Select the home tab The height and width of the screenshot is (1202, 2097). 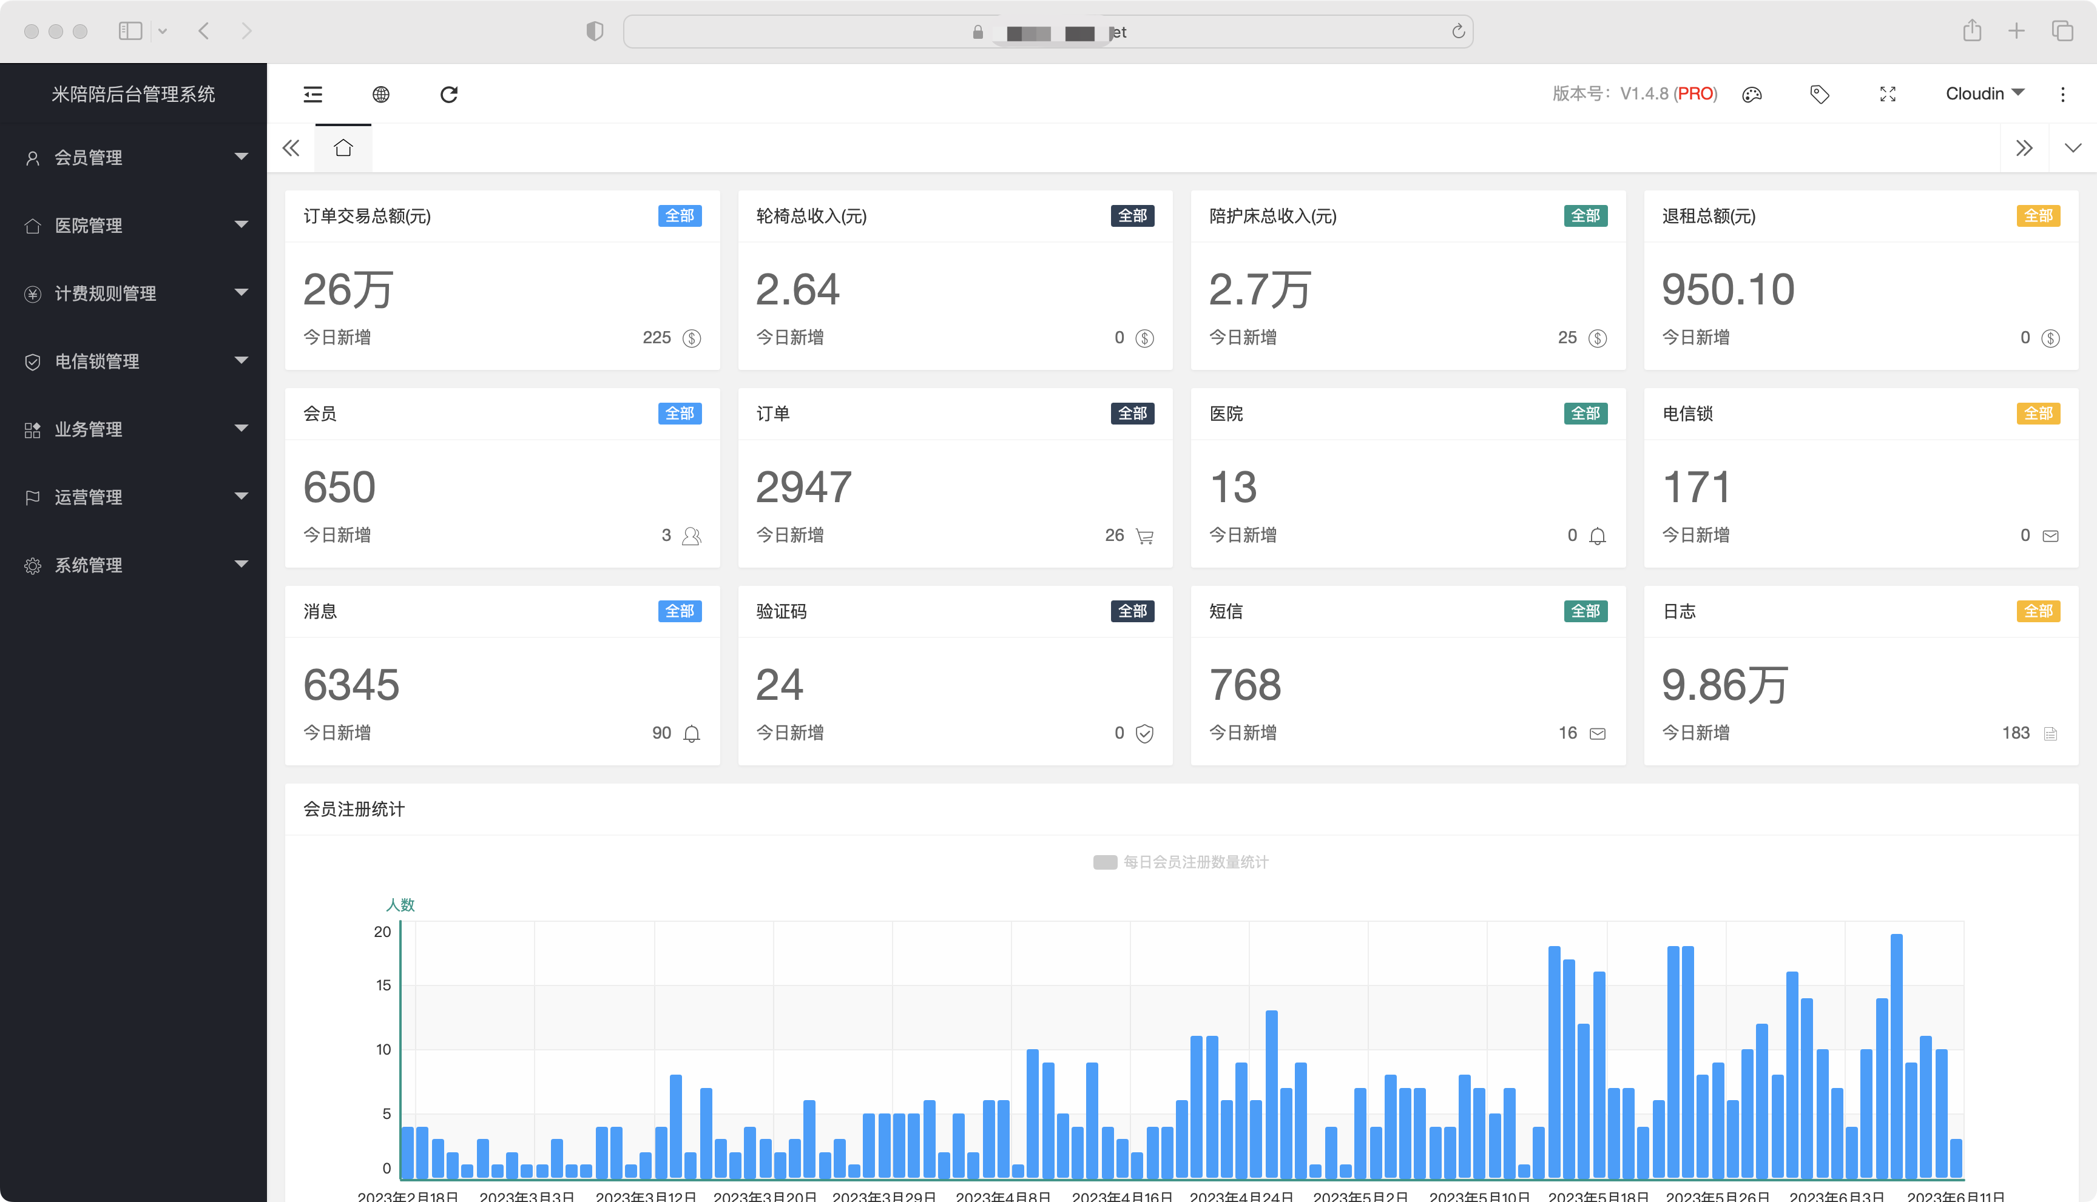343,149
